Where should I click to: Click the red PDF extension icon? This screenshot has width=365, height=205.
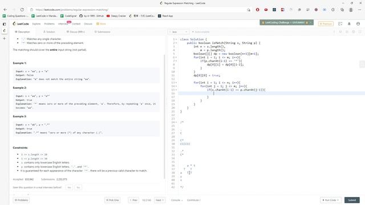[283, 10]
